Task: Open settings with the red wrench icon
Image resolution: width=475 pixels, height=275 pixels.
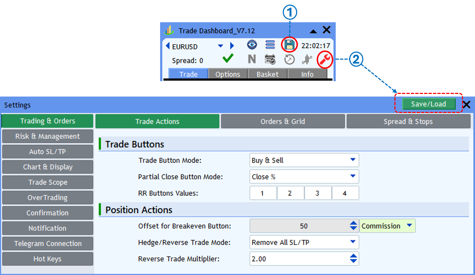Action: click(x=324, y=60)
